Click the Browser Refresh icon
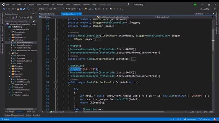The height and width of the screenshot is (123, 219). click(80, 9)
